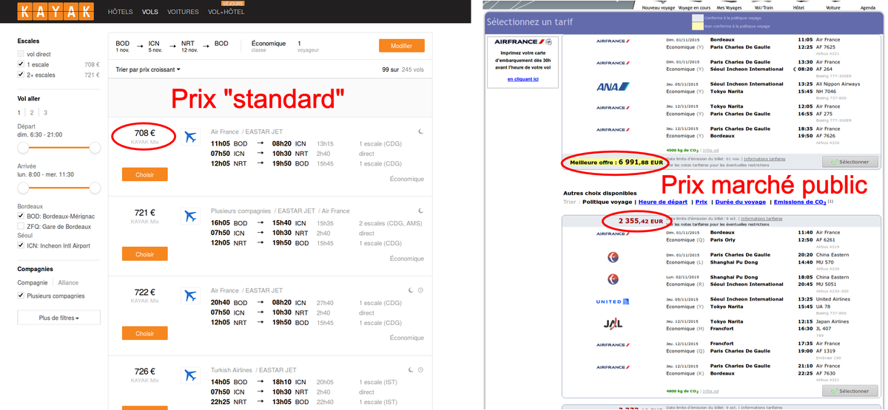Viewport: 888px width, 410px height.
Task: Click the Économique classe field in search summary
Action: coord(269,47)
